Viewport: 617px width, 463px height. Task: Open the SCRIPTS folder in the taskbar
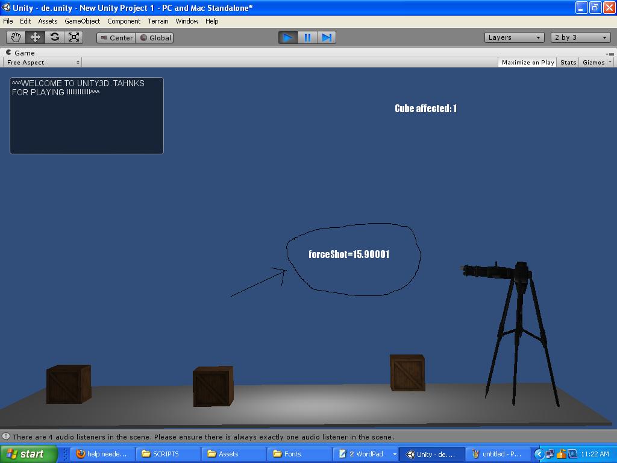[168, 453]
